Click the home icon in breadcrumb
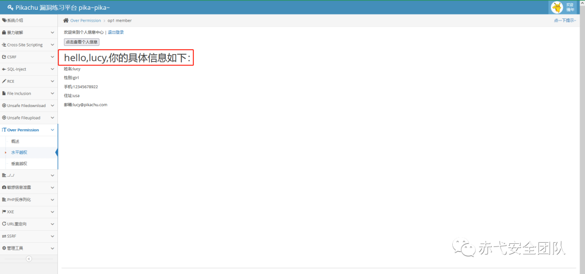The height and width of the screenshot is (274, 585). coord(66,21)
